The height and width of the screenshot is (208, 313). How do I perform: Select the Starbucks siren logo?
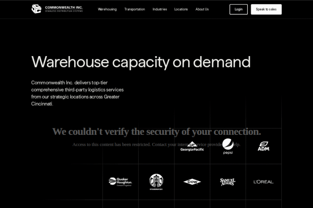[156, 182]
